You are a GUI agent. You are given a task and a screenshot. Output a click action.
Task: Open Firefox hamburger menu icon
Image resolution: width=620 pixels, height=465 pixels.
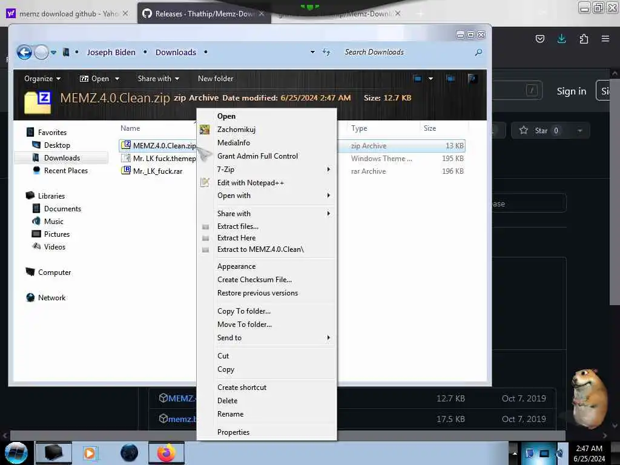tap(605, 39)
